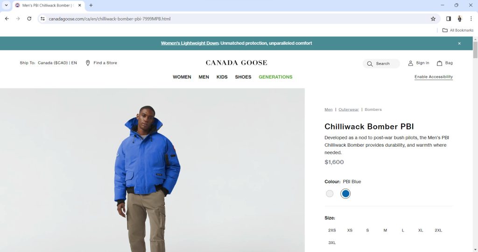Select size XL
This screenshot has width=478, height=252.
(x=421, y=231)
